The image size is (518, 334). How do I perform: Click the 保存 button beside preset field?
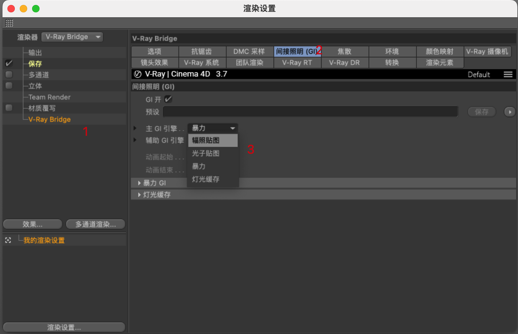482,112
